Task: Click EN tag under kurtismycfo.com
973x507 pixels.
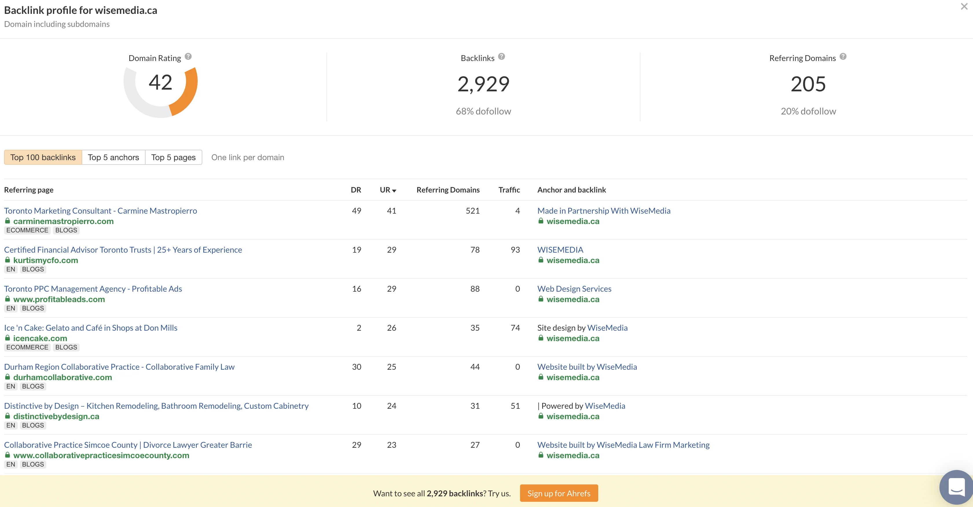Action: (x=11, y=269)
